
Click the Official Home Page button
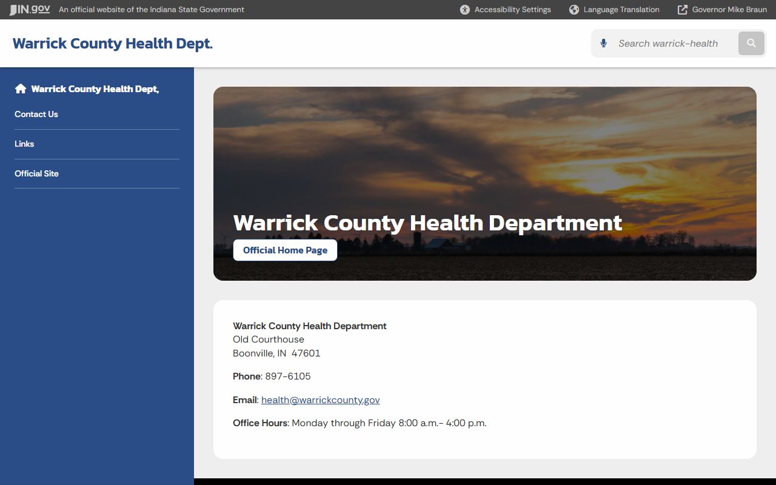285,250
